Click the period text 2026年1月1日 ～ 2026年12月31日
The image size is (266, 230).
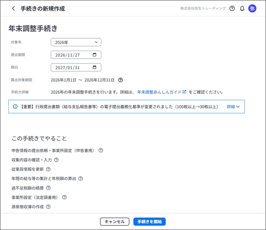click(x=83, y=80)
